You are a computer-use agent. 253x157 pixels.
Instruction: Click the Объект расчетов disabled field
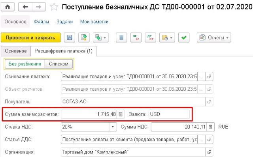[129, 89]
